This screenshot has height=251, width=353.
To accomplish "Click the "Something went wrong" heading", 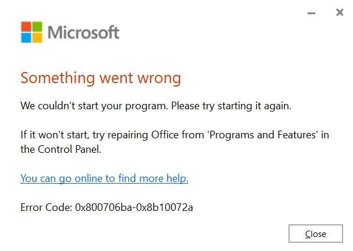I will coord(101,77).
